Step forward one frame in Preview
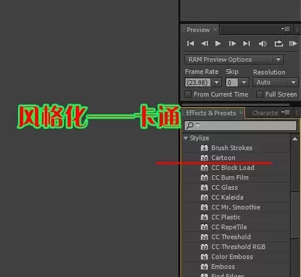Viewport: 301px width, 277px height. tap(232, 43)
